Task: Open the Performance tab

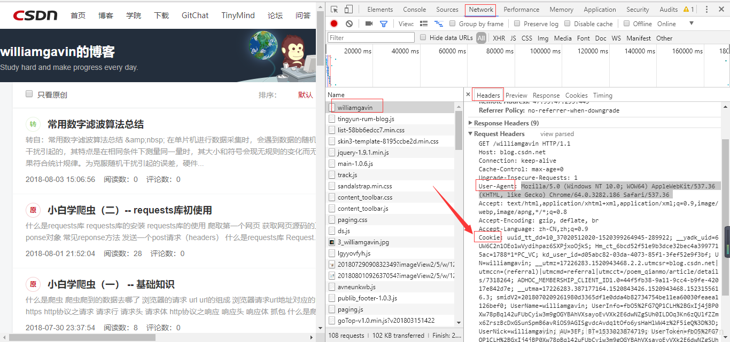Action: coord(522,10)
